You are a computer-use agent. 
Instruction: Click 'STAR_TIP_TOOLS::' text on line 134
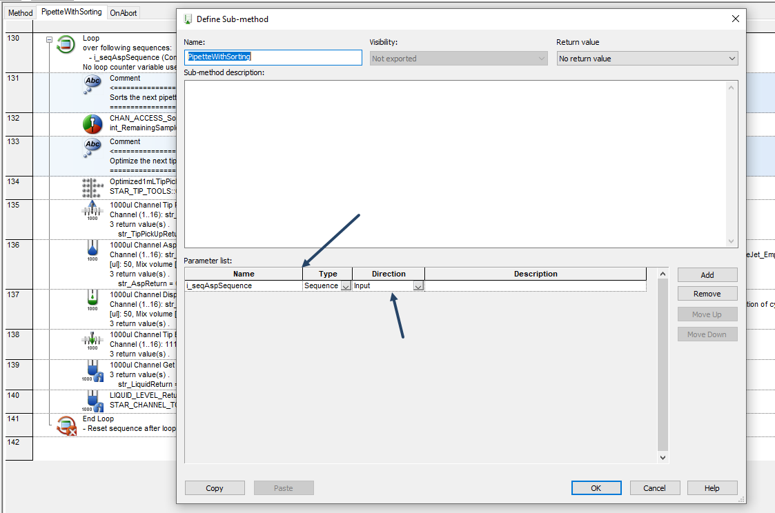[143, 192]
